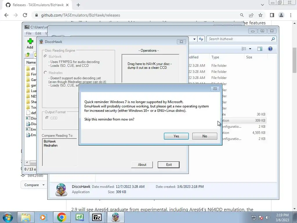The image size is (297, 223).
Task: Select the Mednafen disc reading engine radio
Action: pos(46,73)
